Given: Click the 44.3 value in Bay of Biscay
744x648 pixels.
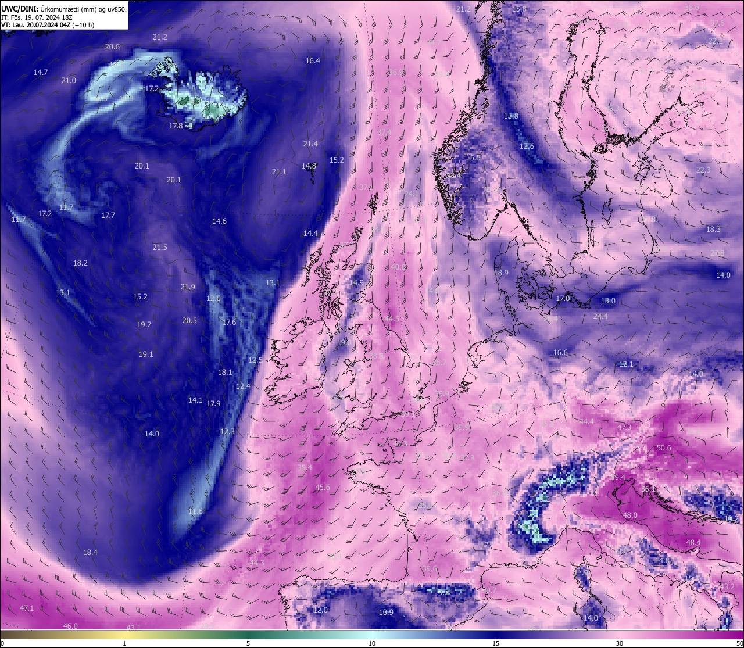Looking at the screenshot, I should click(x=256, y=563).
